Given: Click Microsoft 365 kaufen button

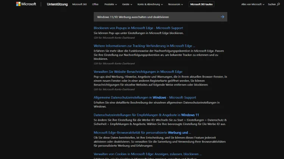Looking at the screenshot, I should pos(201,4).
